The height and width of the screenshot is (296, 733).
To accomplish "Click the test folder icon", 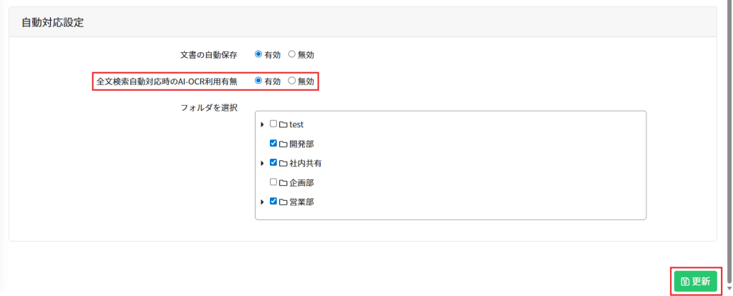I will point(283,124).
